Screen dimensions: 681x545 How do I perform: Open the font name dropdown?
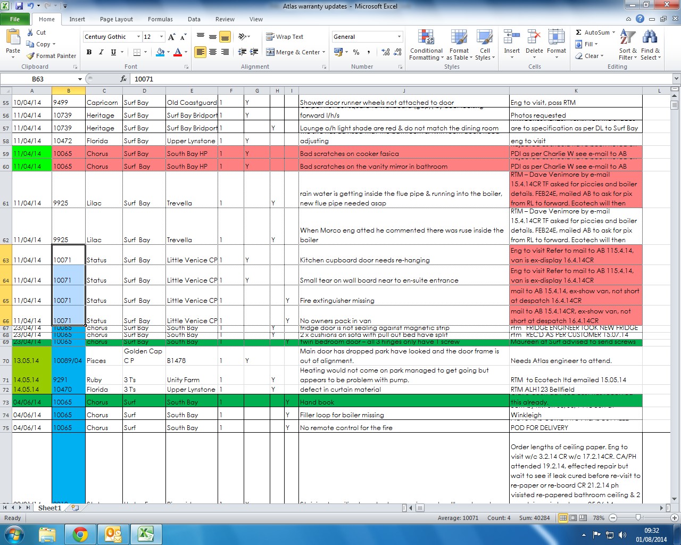[138, 37]
